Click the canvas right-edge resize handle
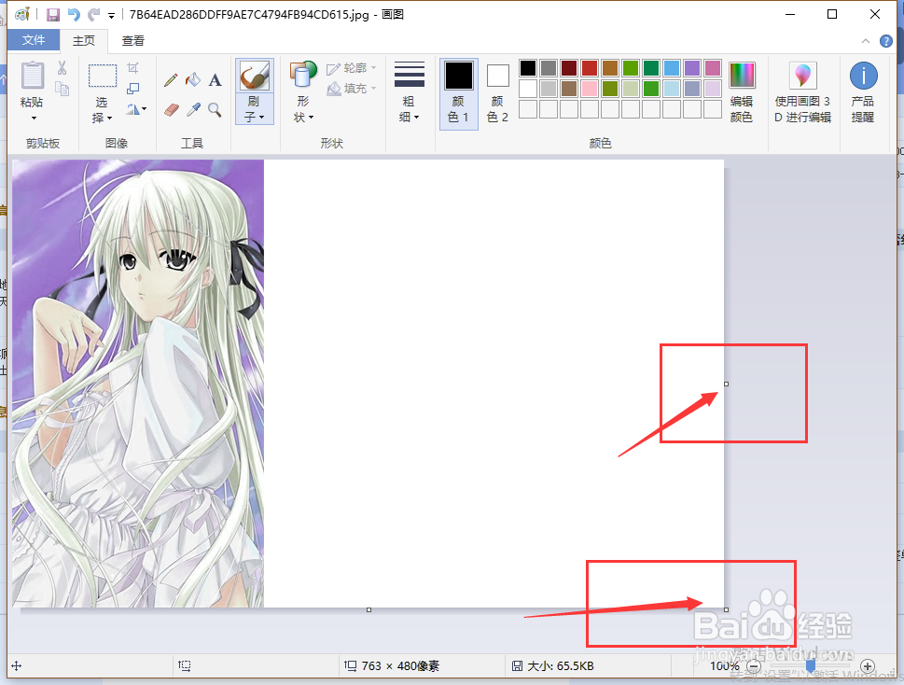Screen dimensions: 904x685 (x=727, y=384)
